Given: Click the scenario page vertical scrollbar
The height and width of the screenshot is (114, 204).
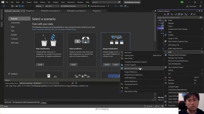Looking at the screenshot, I should (155, 28).
